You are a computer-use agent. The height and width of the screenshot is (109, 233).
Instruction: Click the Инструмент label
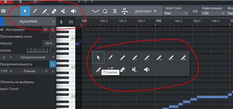pos(15,30)
